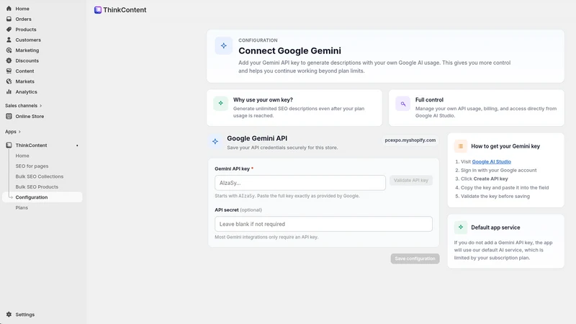
Task: Open SEO for pages
Action: 32,166
